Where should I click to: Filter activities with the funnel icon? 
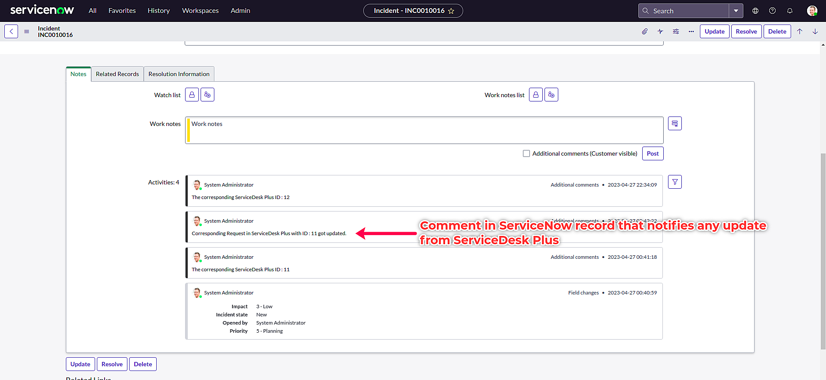point(674,182)
